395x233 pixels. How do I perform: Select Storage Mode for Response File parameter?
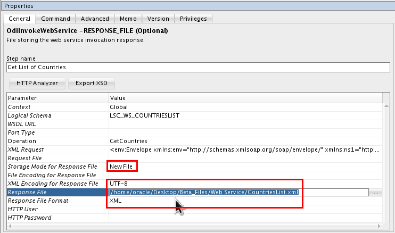[x=57, y=167]
